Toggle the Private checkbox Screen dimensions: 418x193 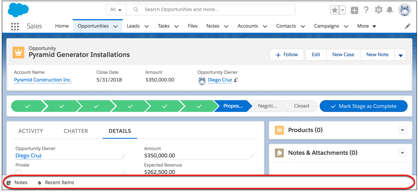[x=18, y=172]
